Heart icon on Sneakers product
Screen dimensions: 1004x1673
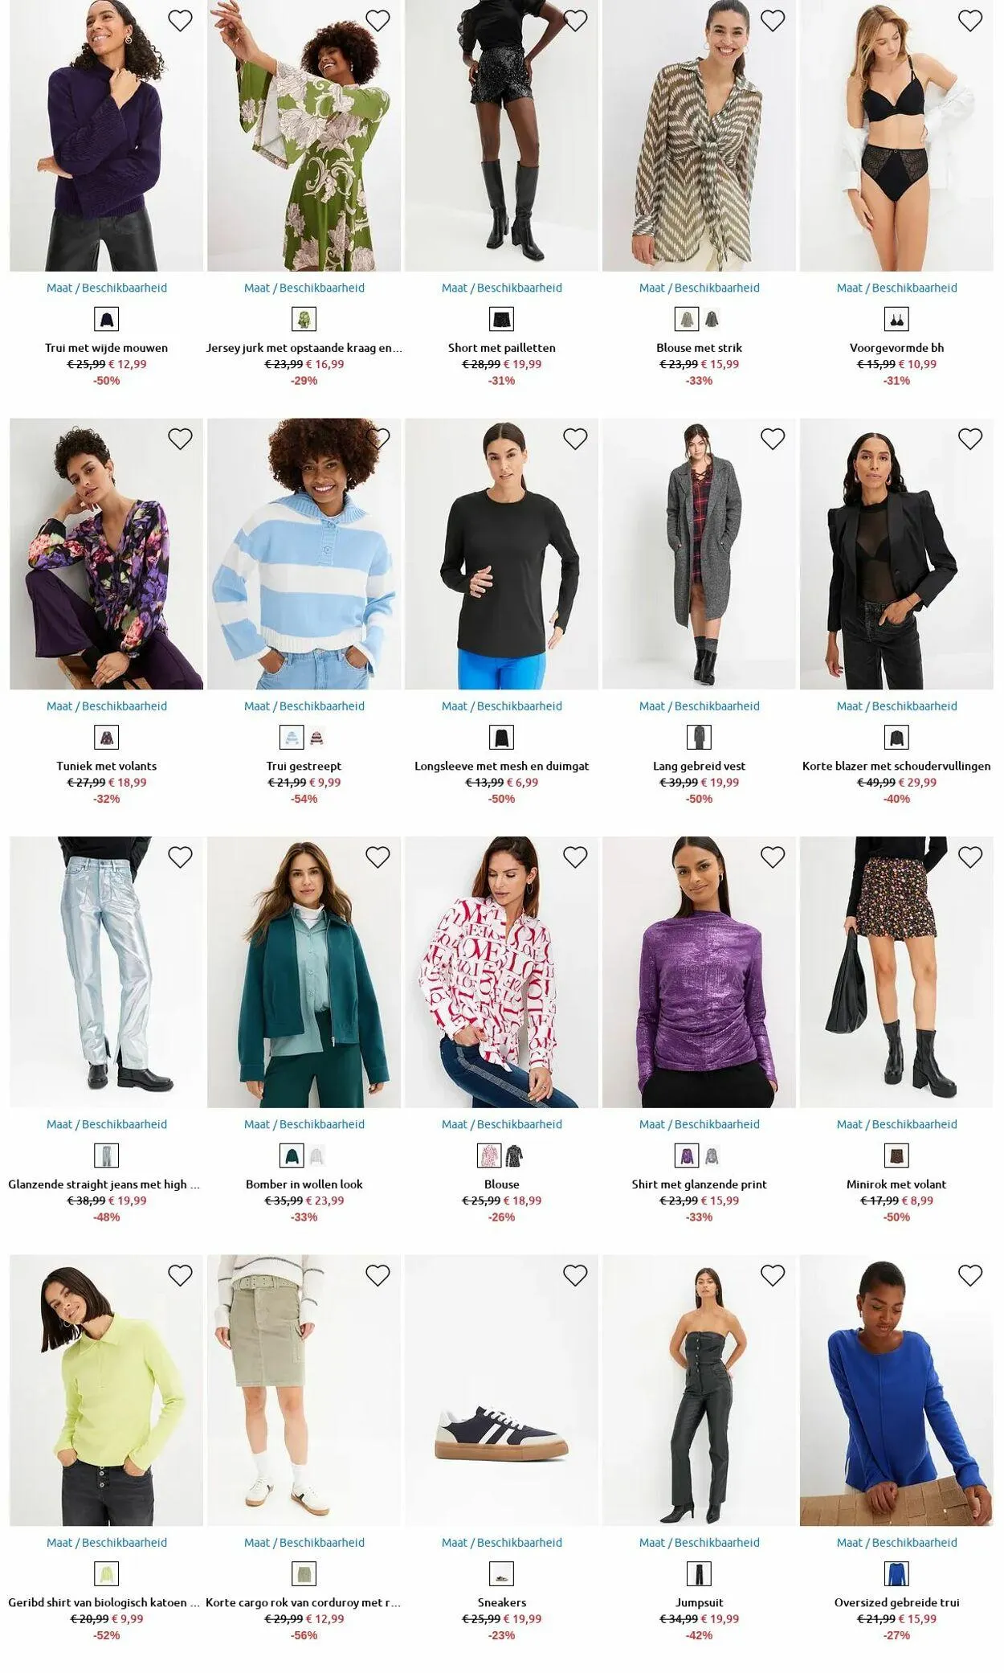[x=575, y=1275]
